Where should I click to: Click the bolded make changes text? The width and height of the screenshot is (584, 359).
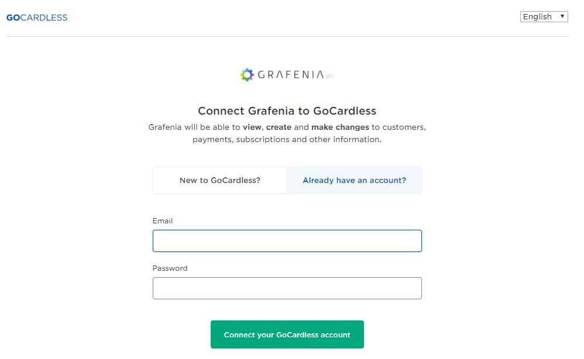coord(340,127)
